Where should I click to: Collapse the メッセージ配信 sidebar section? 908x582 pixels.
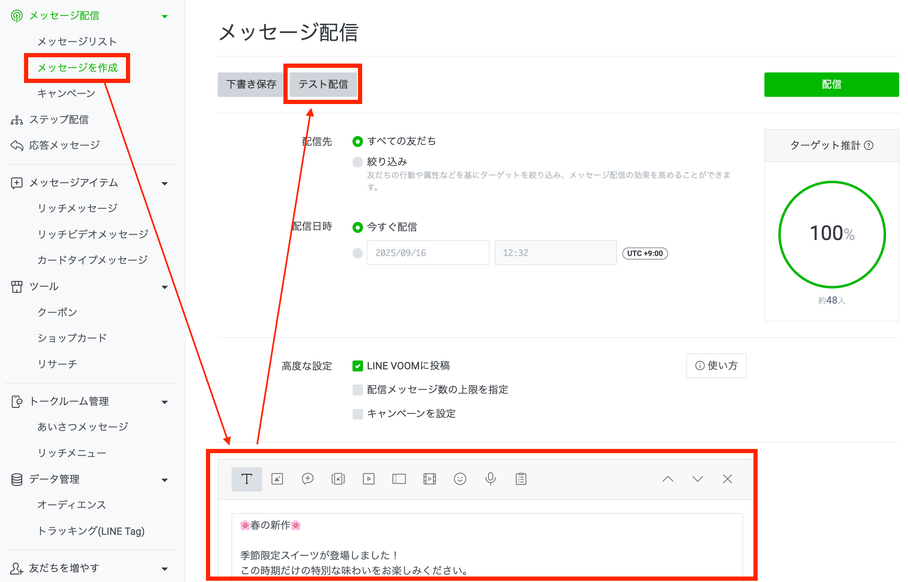click(x=165, y=16)
